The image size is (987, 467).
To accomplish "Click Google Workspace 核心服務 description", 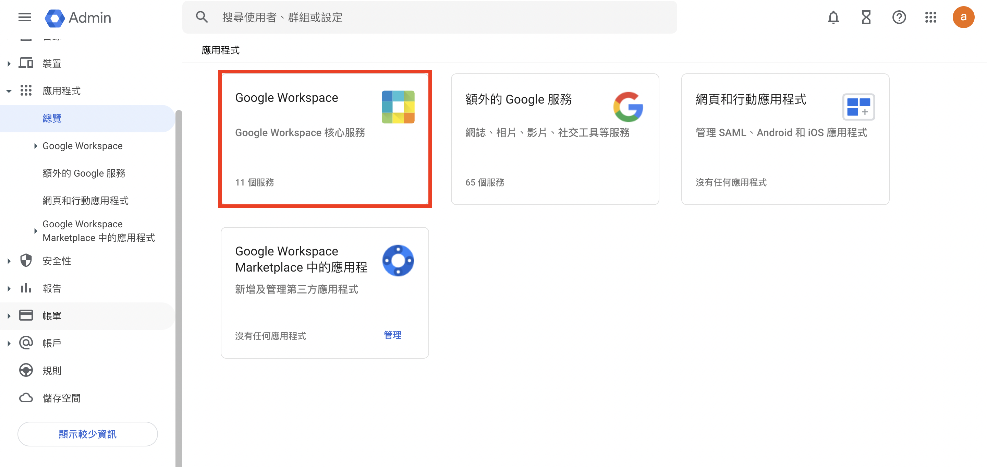I will [x=300, y=133].
